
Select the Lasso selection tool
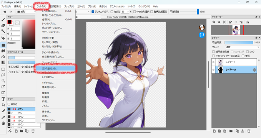pos(3,75)
